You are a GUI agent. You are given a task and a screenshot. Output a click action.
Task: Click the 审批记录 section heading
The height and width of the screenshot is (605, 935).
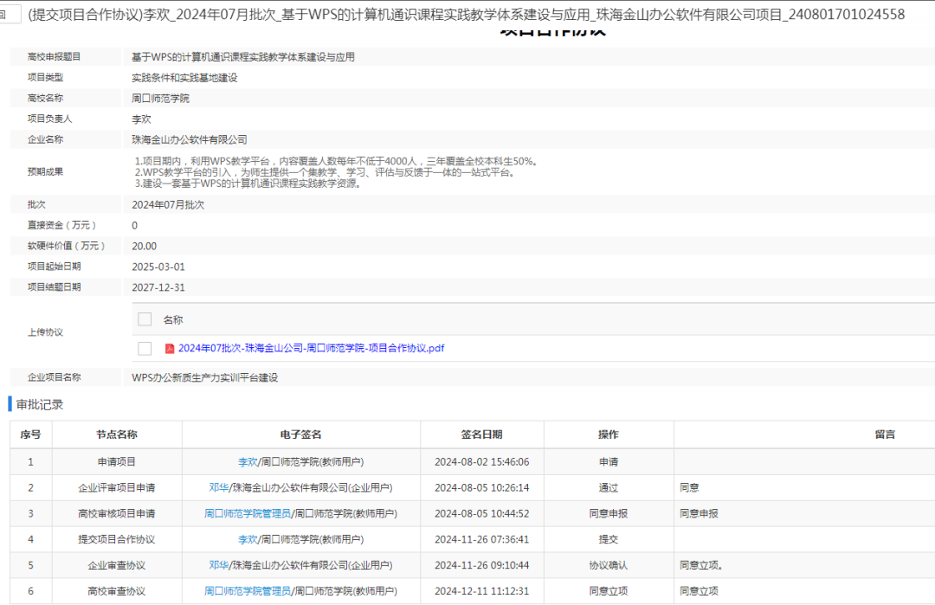click(39, 405)
